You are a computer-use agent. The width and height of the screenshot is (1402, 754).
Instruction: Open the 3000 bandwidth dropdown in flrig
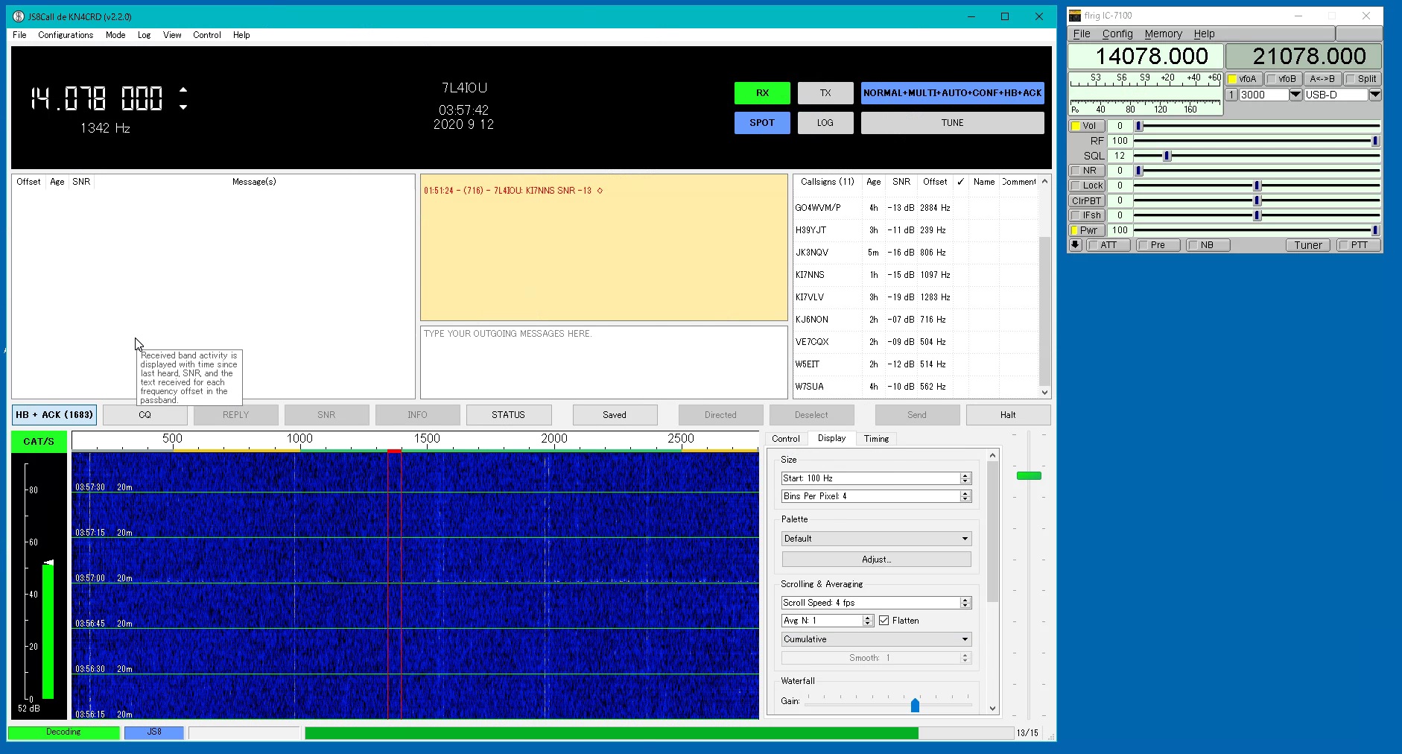[1295, 95]
